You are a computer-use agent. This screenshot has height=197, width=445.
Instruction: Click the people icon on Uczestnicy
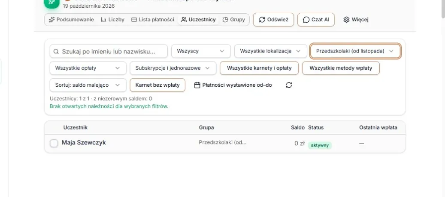pos(184,20)
